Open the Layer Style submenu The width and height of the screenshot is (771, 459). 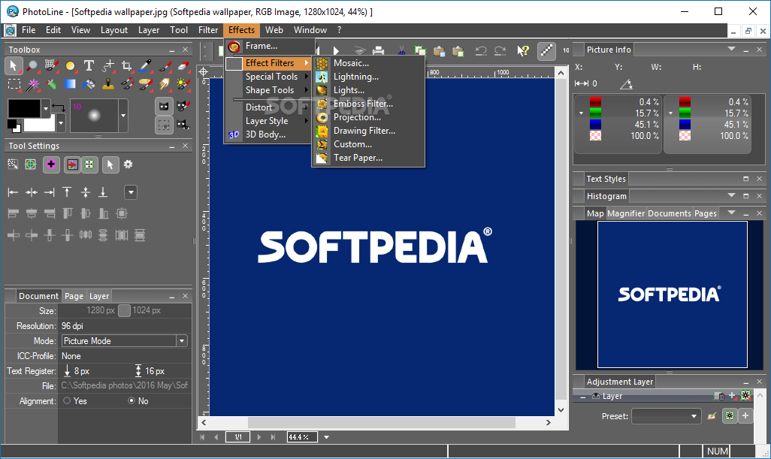268,121
